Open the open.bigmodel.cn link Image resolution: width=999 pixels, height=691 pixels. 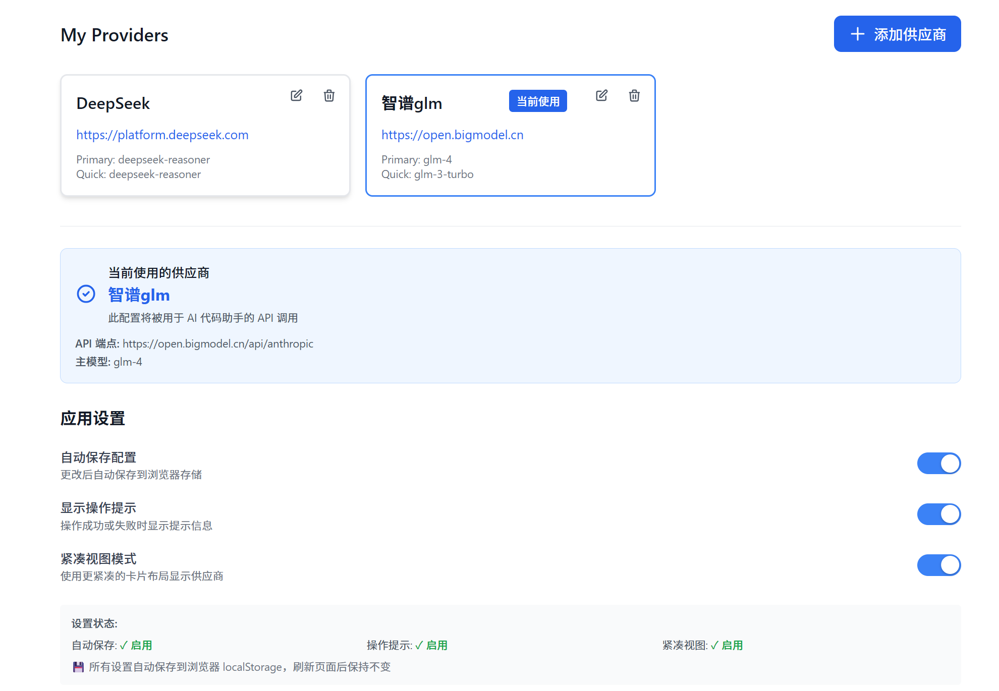[x=452, y=135]
